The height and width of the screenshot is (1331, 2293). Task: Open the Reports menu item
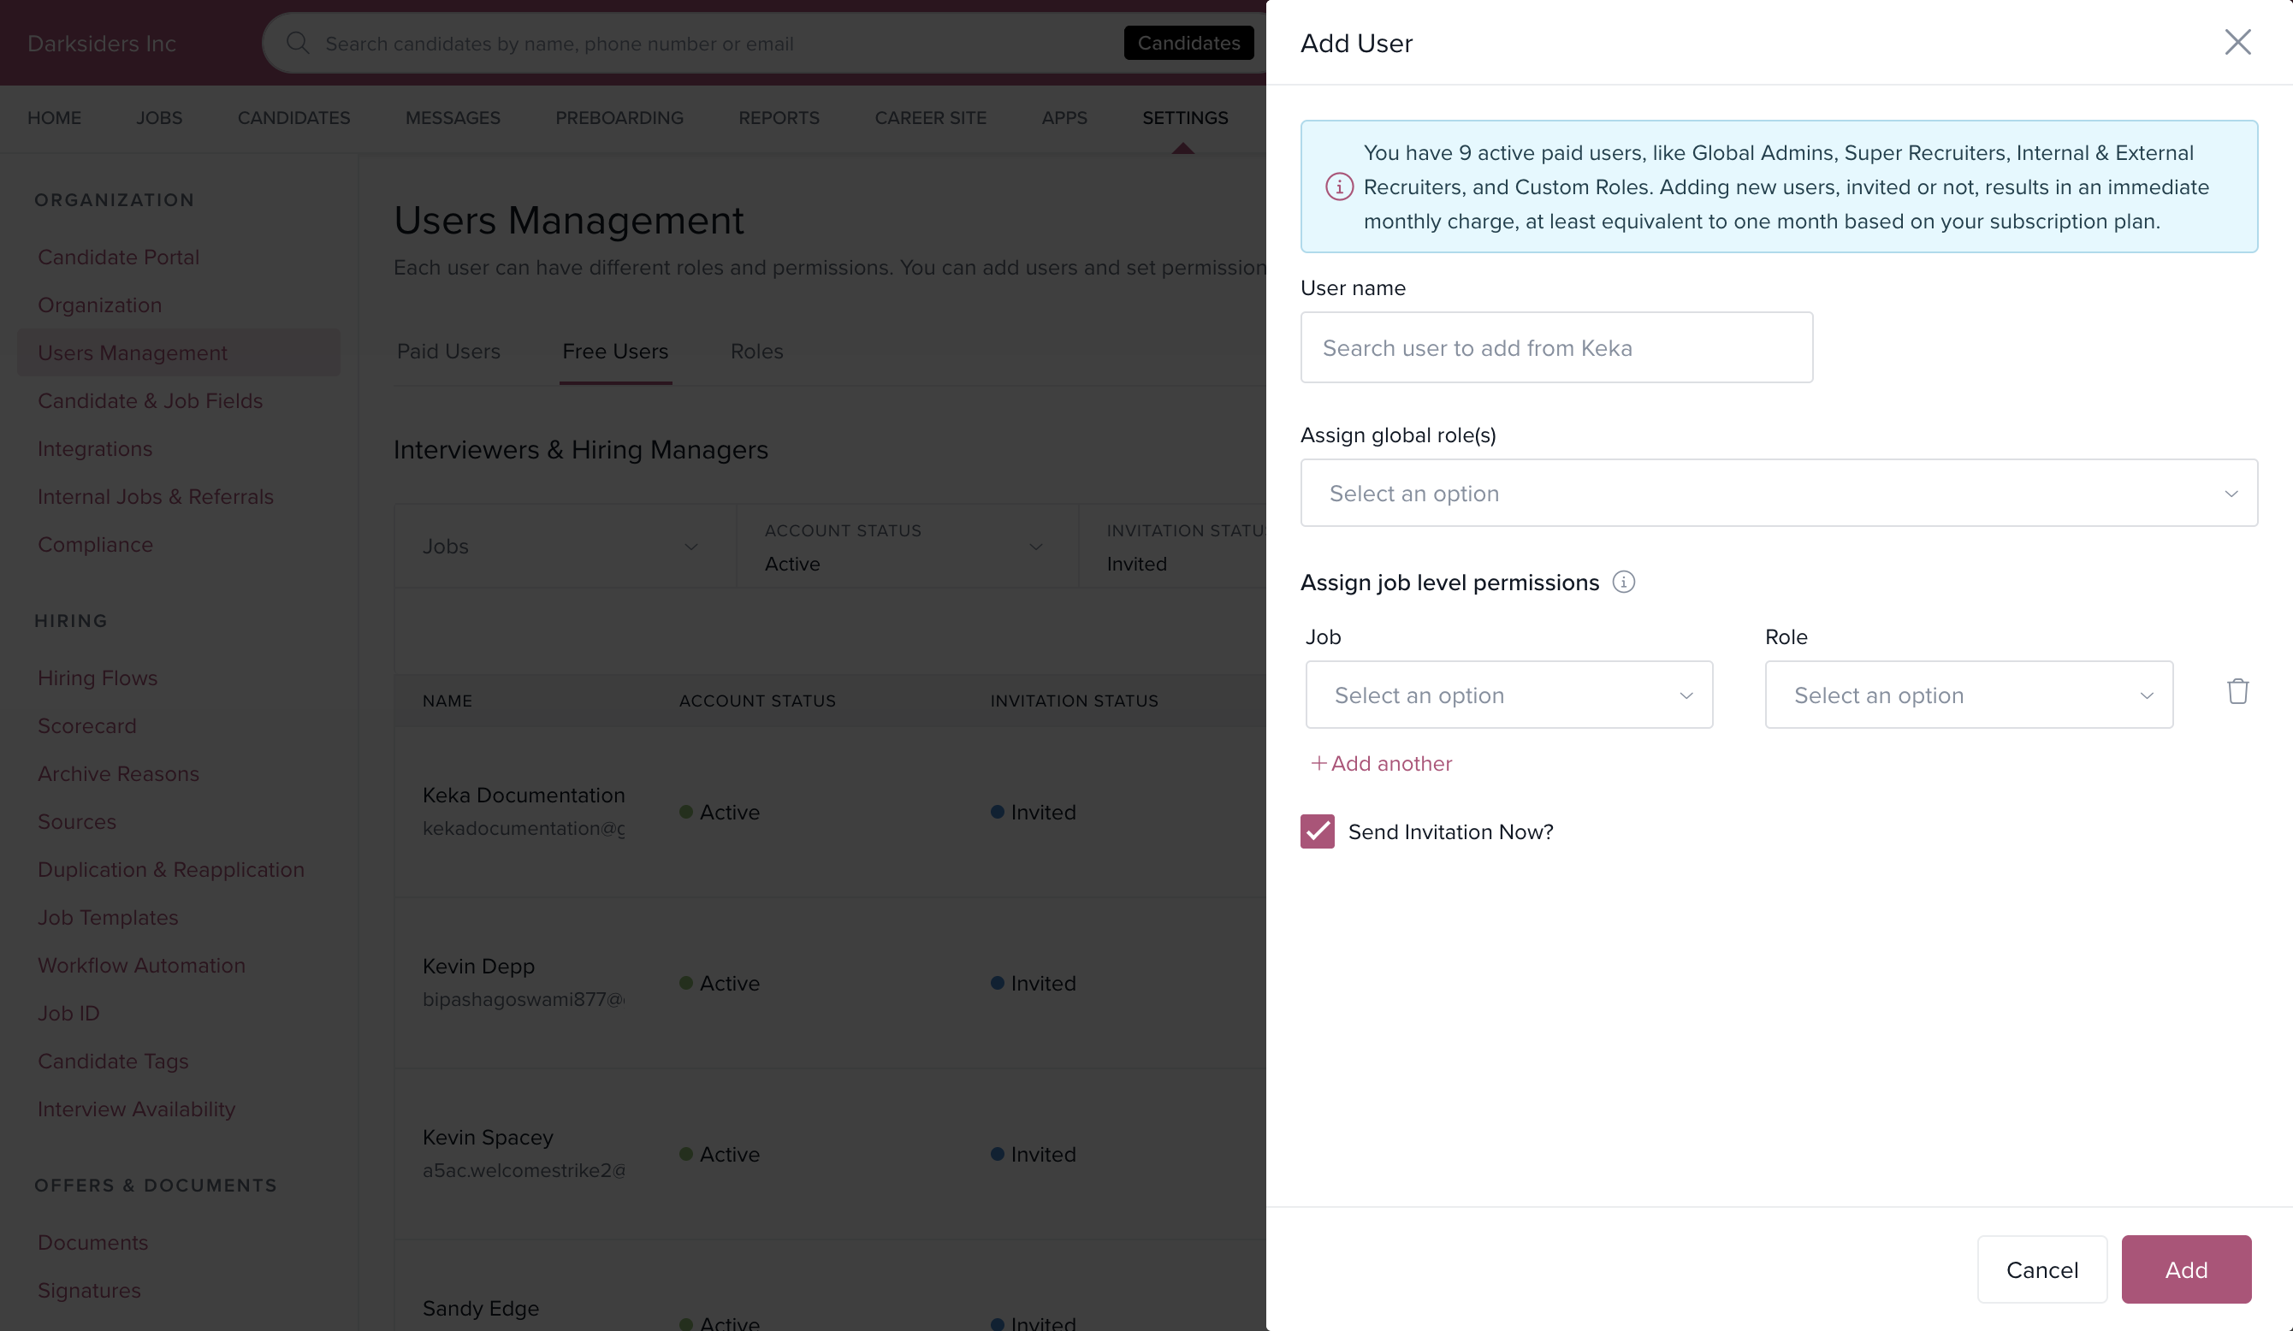point(779,117)
